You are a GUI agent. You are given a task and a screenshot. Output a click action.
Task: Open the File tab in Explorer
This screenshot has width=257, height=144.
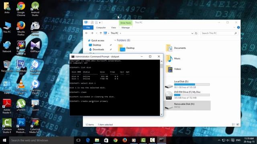(88, 28)
